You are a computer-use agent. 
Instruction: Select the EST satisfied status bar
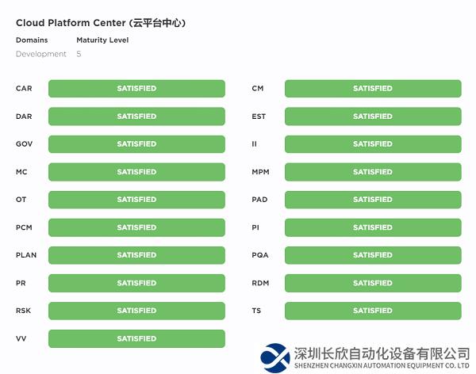tap(373, 116)
